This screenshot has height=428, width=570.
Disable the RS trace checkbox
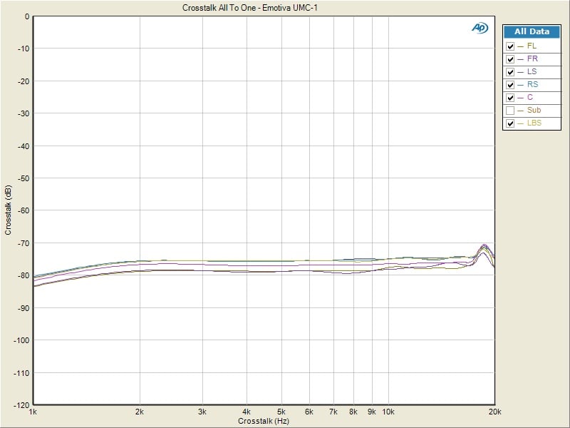point(510,85)
